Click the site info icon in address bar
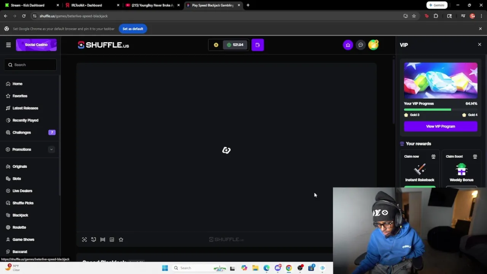 [x=35, y=16]
